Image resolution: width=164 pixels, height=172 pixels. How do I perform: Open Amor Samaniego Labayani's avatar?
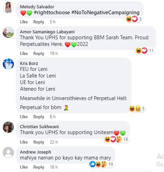pos(8,32)
